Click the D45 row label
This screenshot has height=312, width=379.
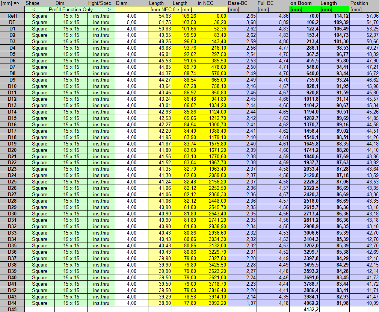(x=12, y=309)
